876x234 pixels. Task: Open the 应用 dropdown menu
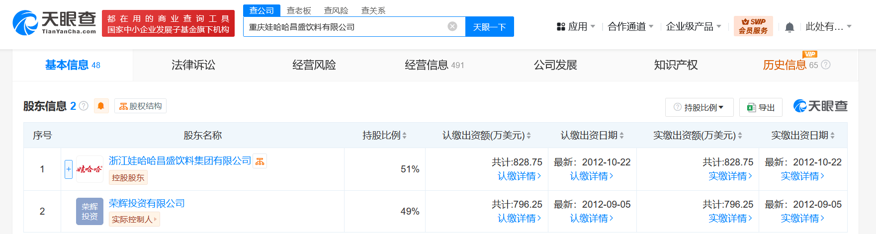(x=576, y=26)
